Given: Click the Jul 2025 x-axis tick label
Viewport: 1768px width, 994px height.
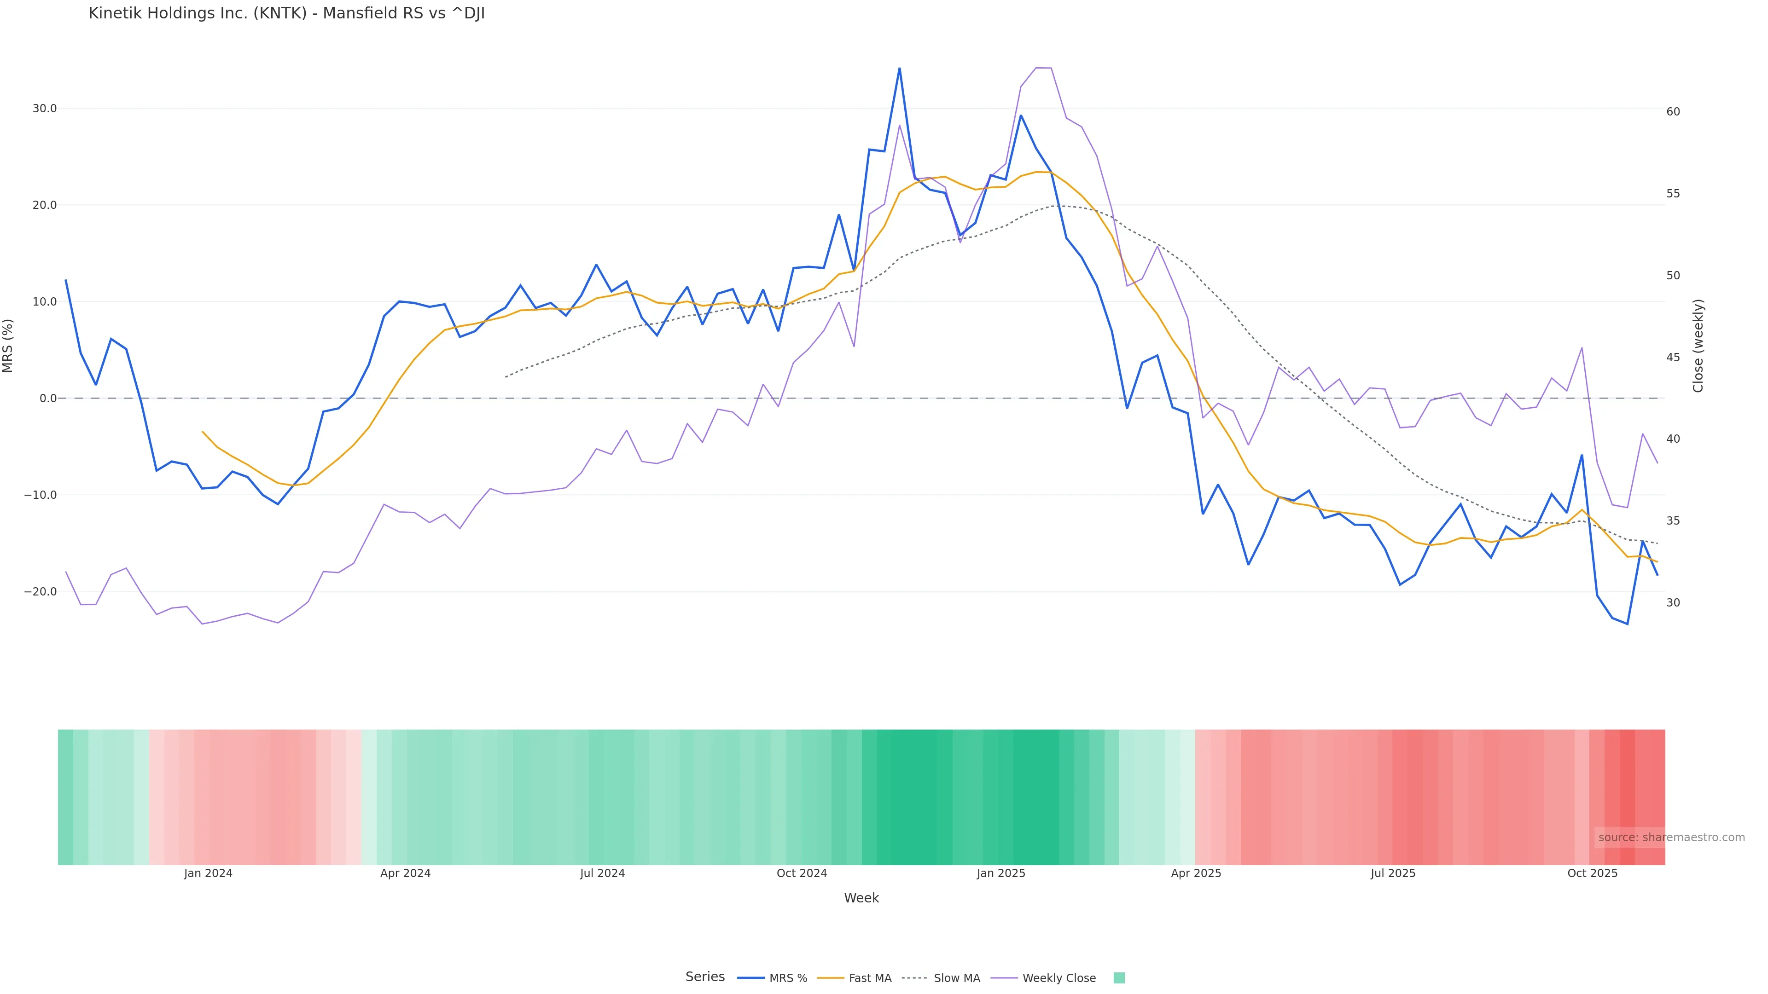Looking at the screenshot, I should pos(1393,873).
